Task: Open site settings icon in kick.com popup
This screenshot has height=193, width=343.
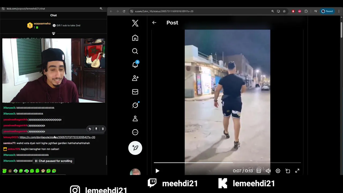Action: 3,9
